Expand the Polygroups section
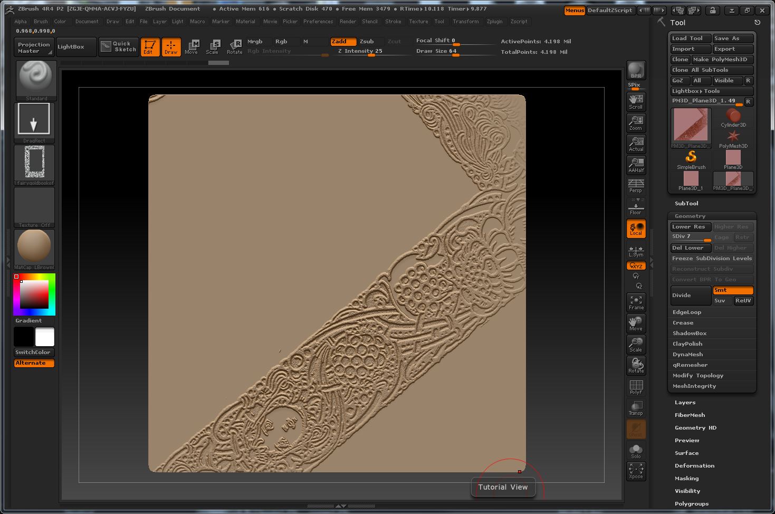Screen dimensions: 775x514 point(691,503)
